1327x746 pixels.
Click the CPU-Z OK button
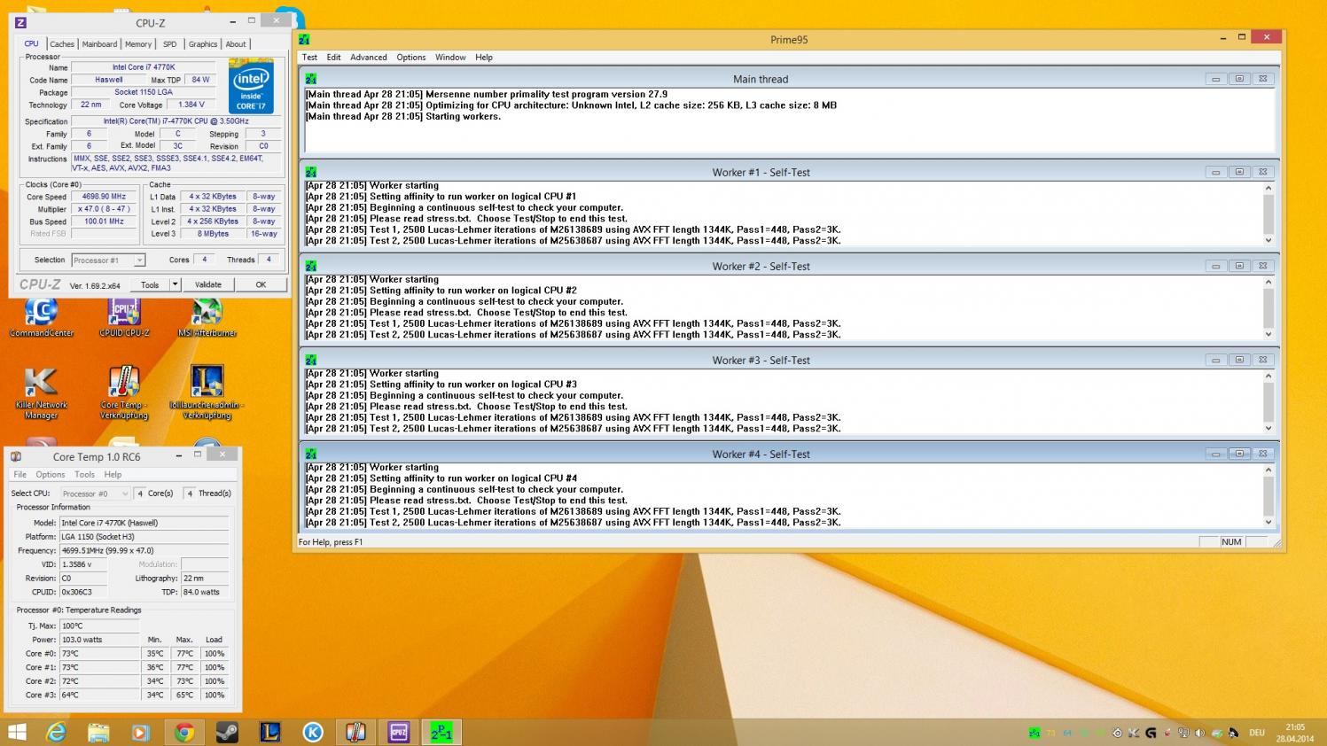pos(261,284)
